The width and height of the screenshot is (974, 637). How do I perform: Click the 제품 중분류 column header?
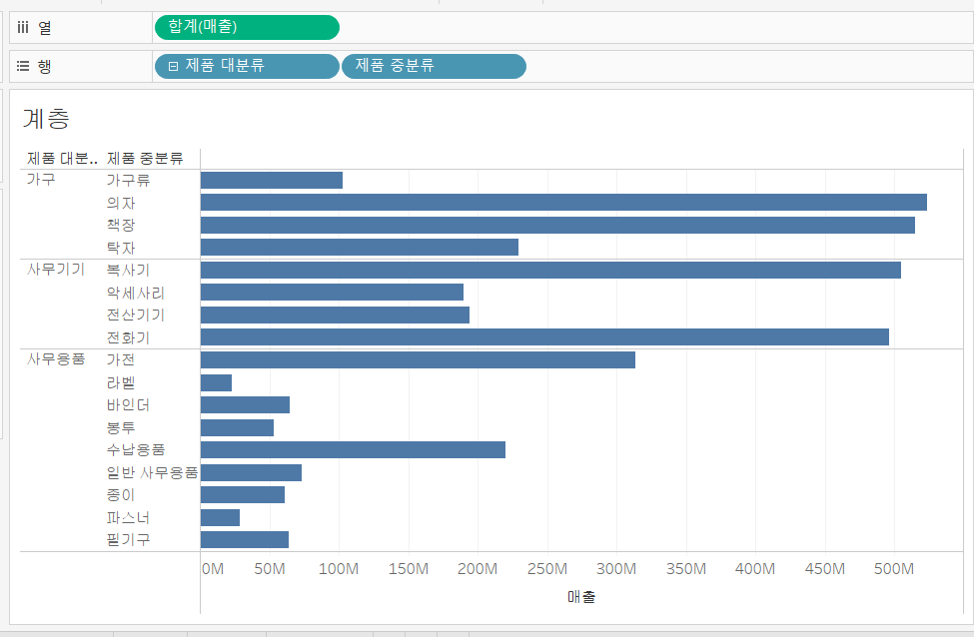tap(145, 159)
